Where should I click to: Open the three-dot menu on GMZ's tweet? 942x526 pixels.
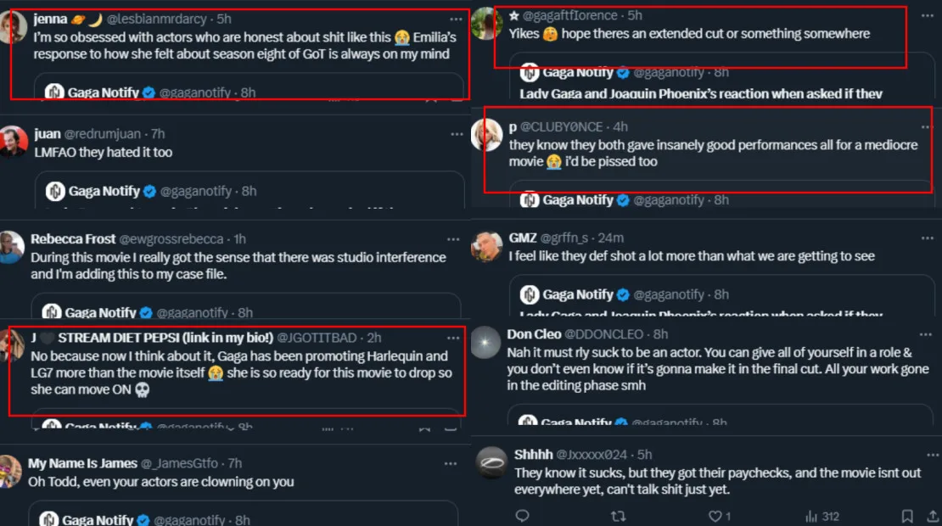[x=925, y=238]
